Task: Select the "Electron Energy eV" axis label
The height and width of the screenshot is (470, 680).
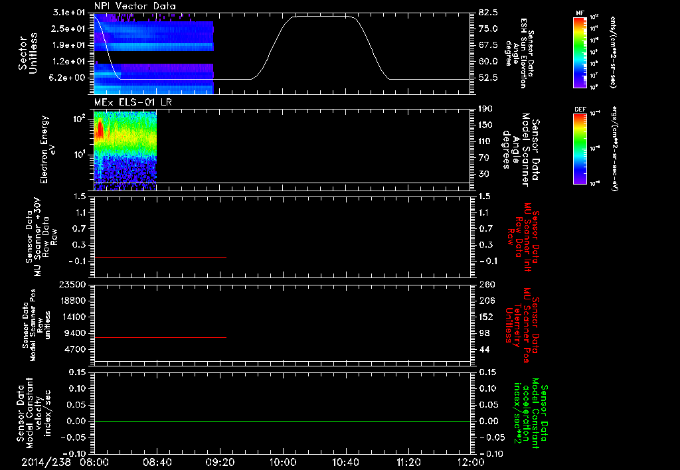Action: click(x=48, y=149)
